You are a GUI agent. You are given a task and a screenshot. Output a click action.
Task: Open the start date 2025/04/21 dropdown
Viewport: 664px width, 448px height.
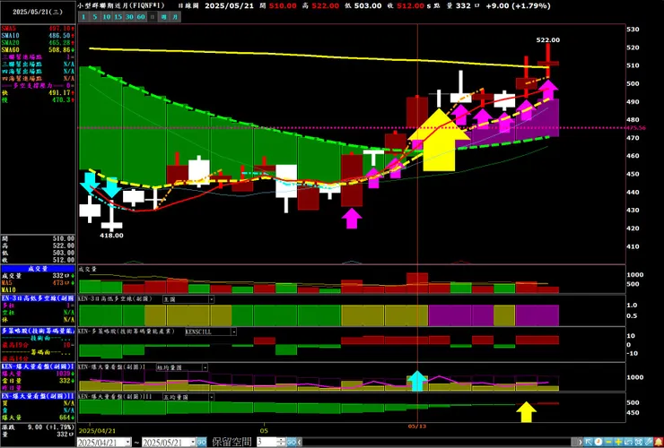click(127, 442)
